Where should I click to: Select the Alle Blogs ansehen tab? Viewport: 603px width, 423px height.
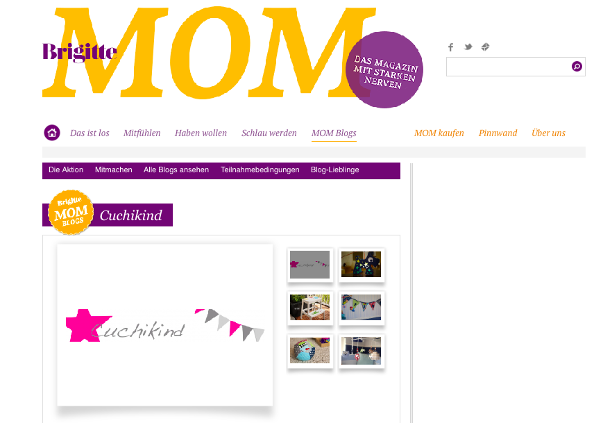tap(176, 169)
